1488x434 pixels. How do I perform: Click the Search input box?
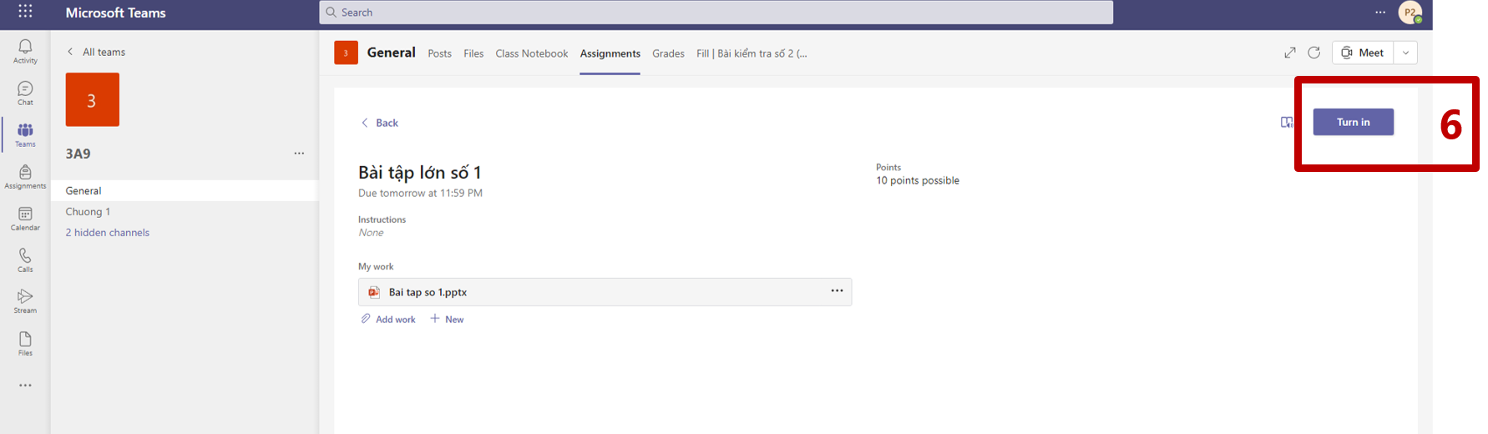(x=716, y=13)
